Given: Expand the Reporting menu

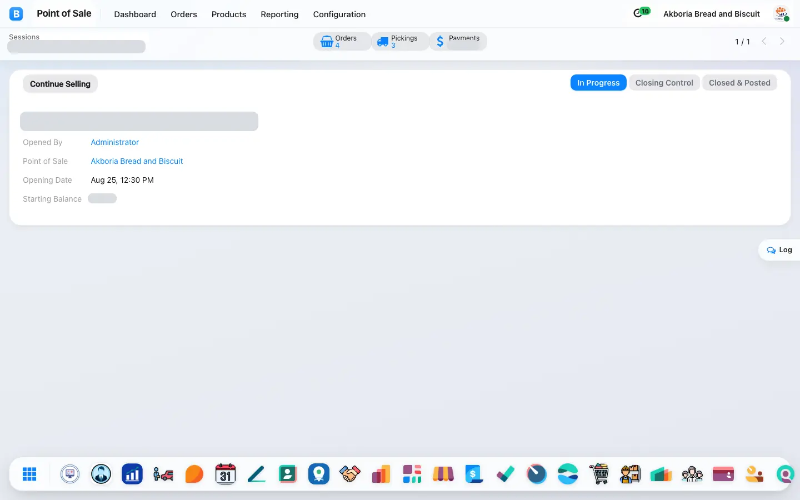Looking at the screenshot, I should [279, 14].
